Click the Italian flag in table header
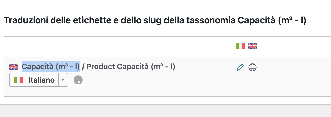Image resolution: width=331 pixels, height=117 pixels. 240,46
